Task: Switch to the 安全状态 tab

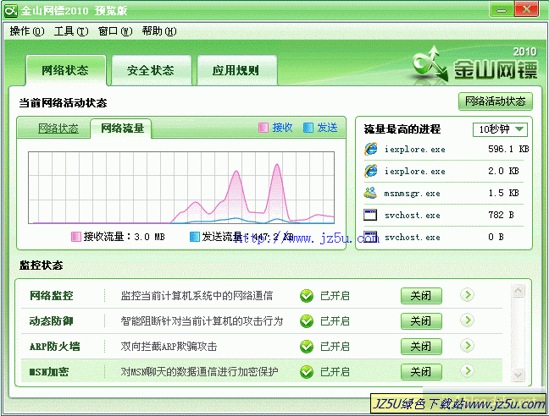Action: click(x=152, y=70)
